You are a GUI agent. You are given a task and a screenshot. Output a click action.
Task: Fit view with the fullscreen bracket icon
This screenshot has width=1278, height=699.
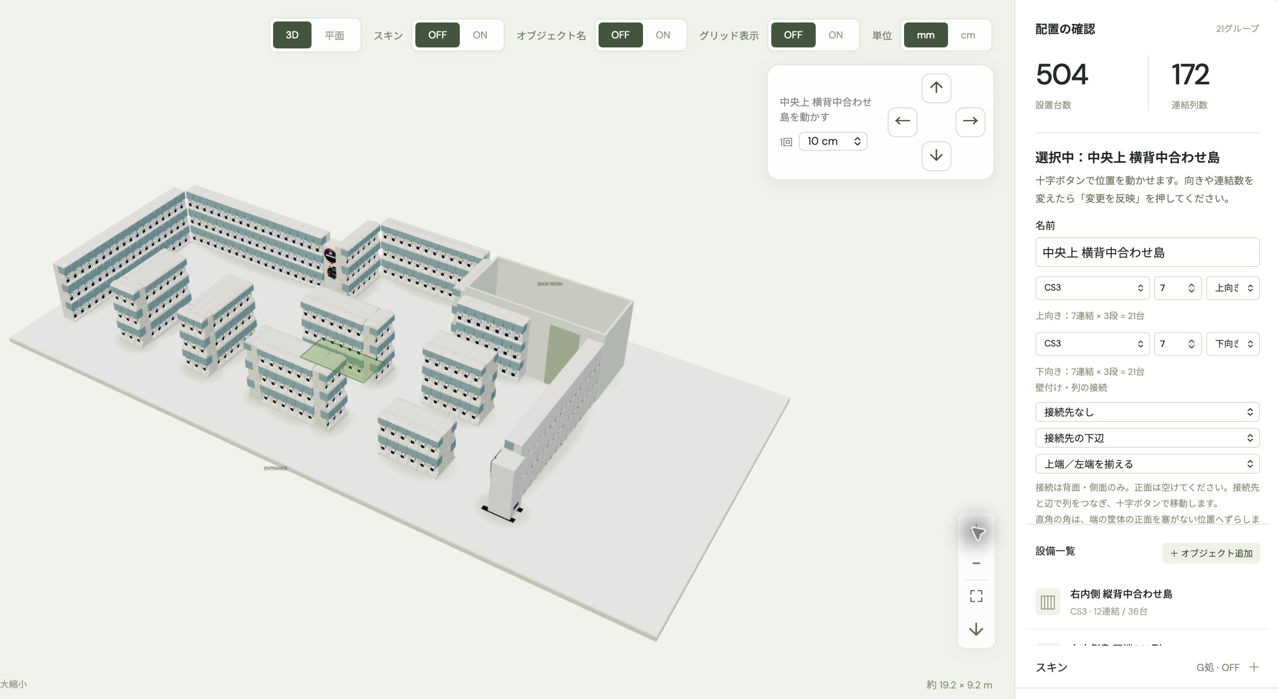pyautogui.click(x=976, y=596)
